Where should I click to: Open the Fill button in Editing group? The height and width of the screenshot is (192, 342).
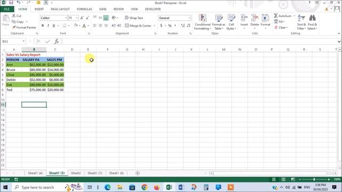pos(279,21)
